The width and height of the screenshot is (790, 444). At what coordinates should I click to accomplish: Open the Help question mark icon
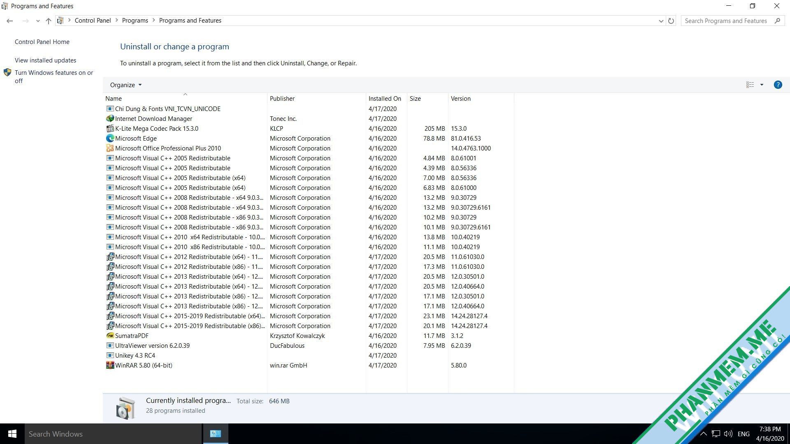point(778,85)
